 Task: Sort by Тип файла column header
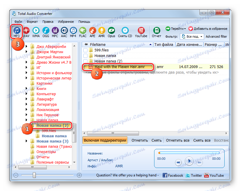tap(164, 45)
